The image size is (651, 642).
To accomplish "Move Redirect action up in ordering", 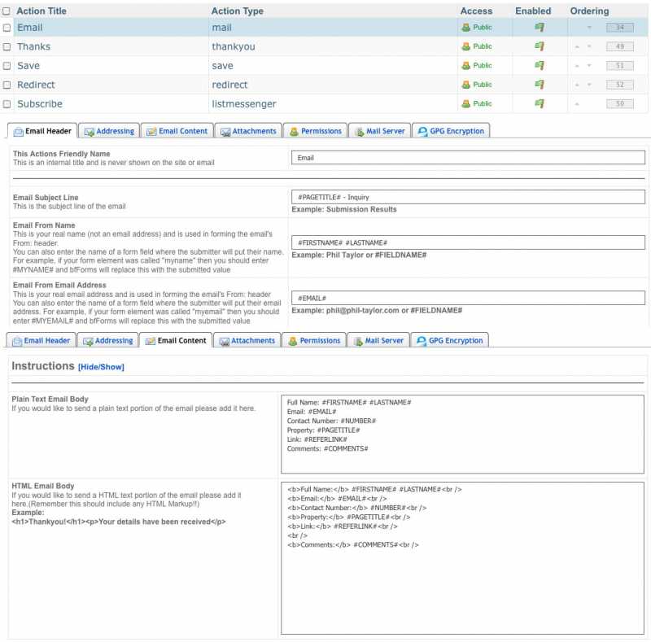I will pyautogui.click(x=577, y=85).
